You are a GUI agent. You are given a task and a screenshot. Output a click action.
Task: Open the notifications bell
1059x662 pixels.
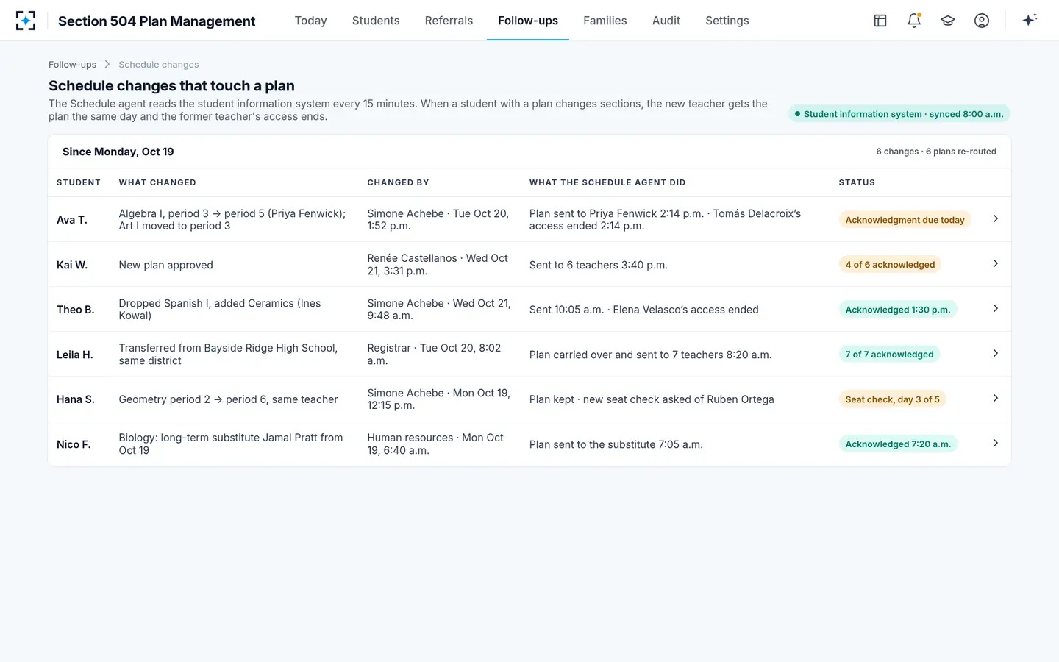(914, 21)
